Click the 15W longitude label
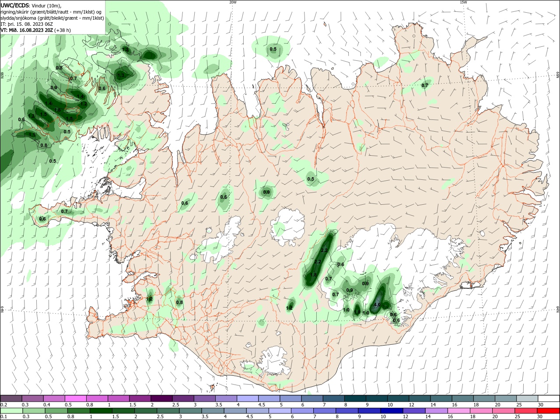 pos(463,2)
